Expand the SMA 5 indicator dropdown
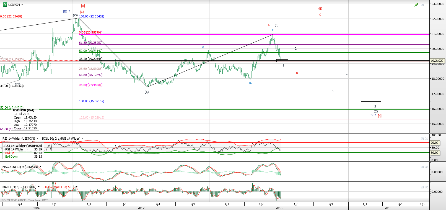Viewport: 446px width, 210px height. click(77, 187)
